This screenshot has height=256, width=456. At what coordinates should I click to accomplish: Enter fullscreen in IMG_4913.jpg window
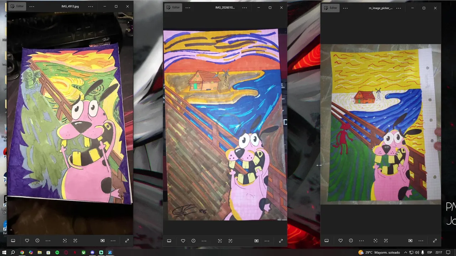point(127,241)
